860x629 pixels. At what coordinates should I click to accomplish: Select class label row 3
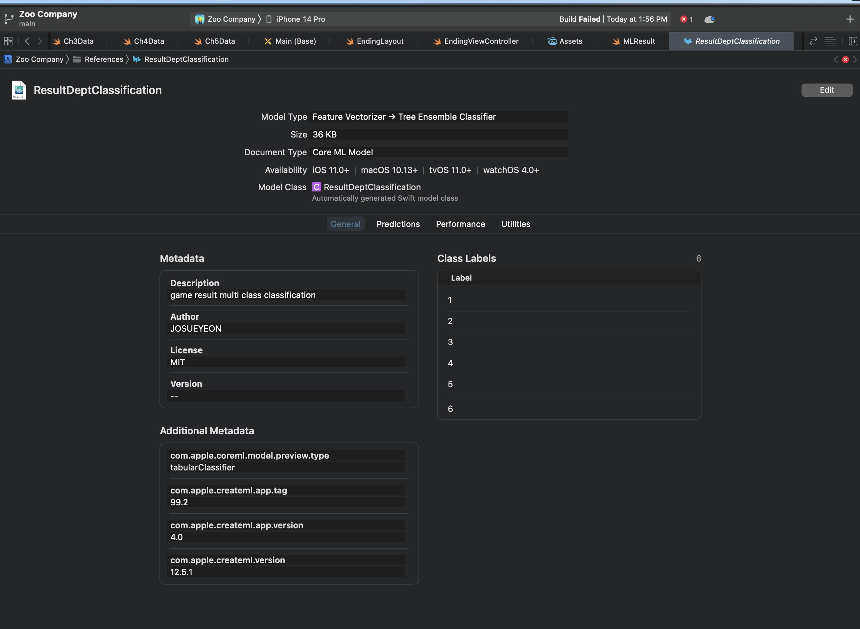click(x=450, y=342)
